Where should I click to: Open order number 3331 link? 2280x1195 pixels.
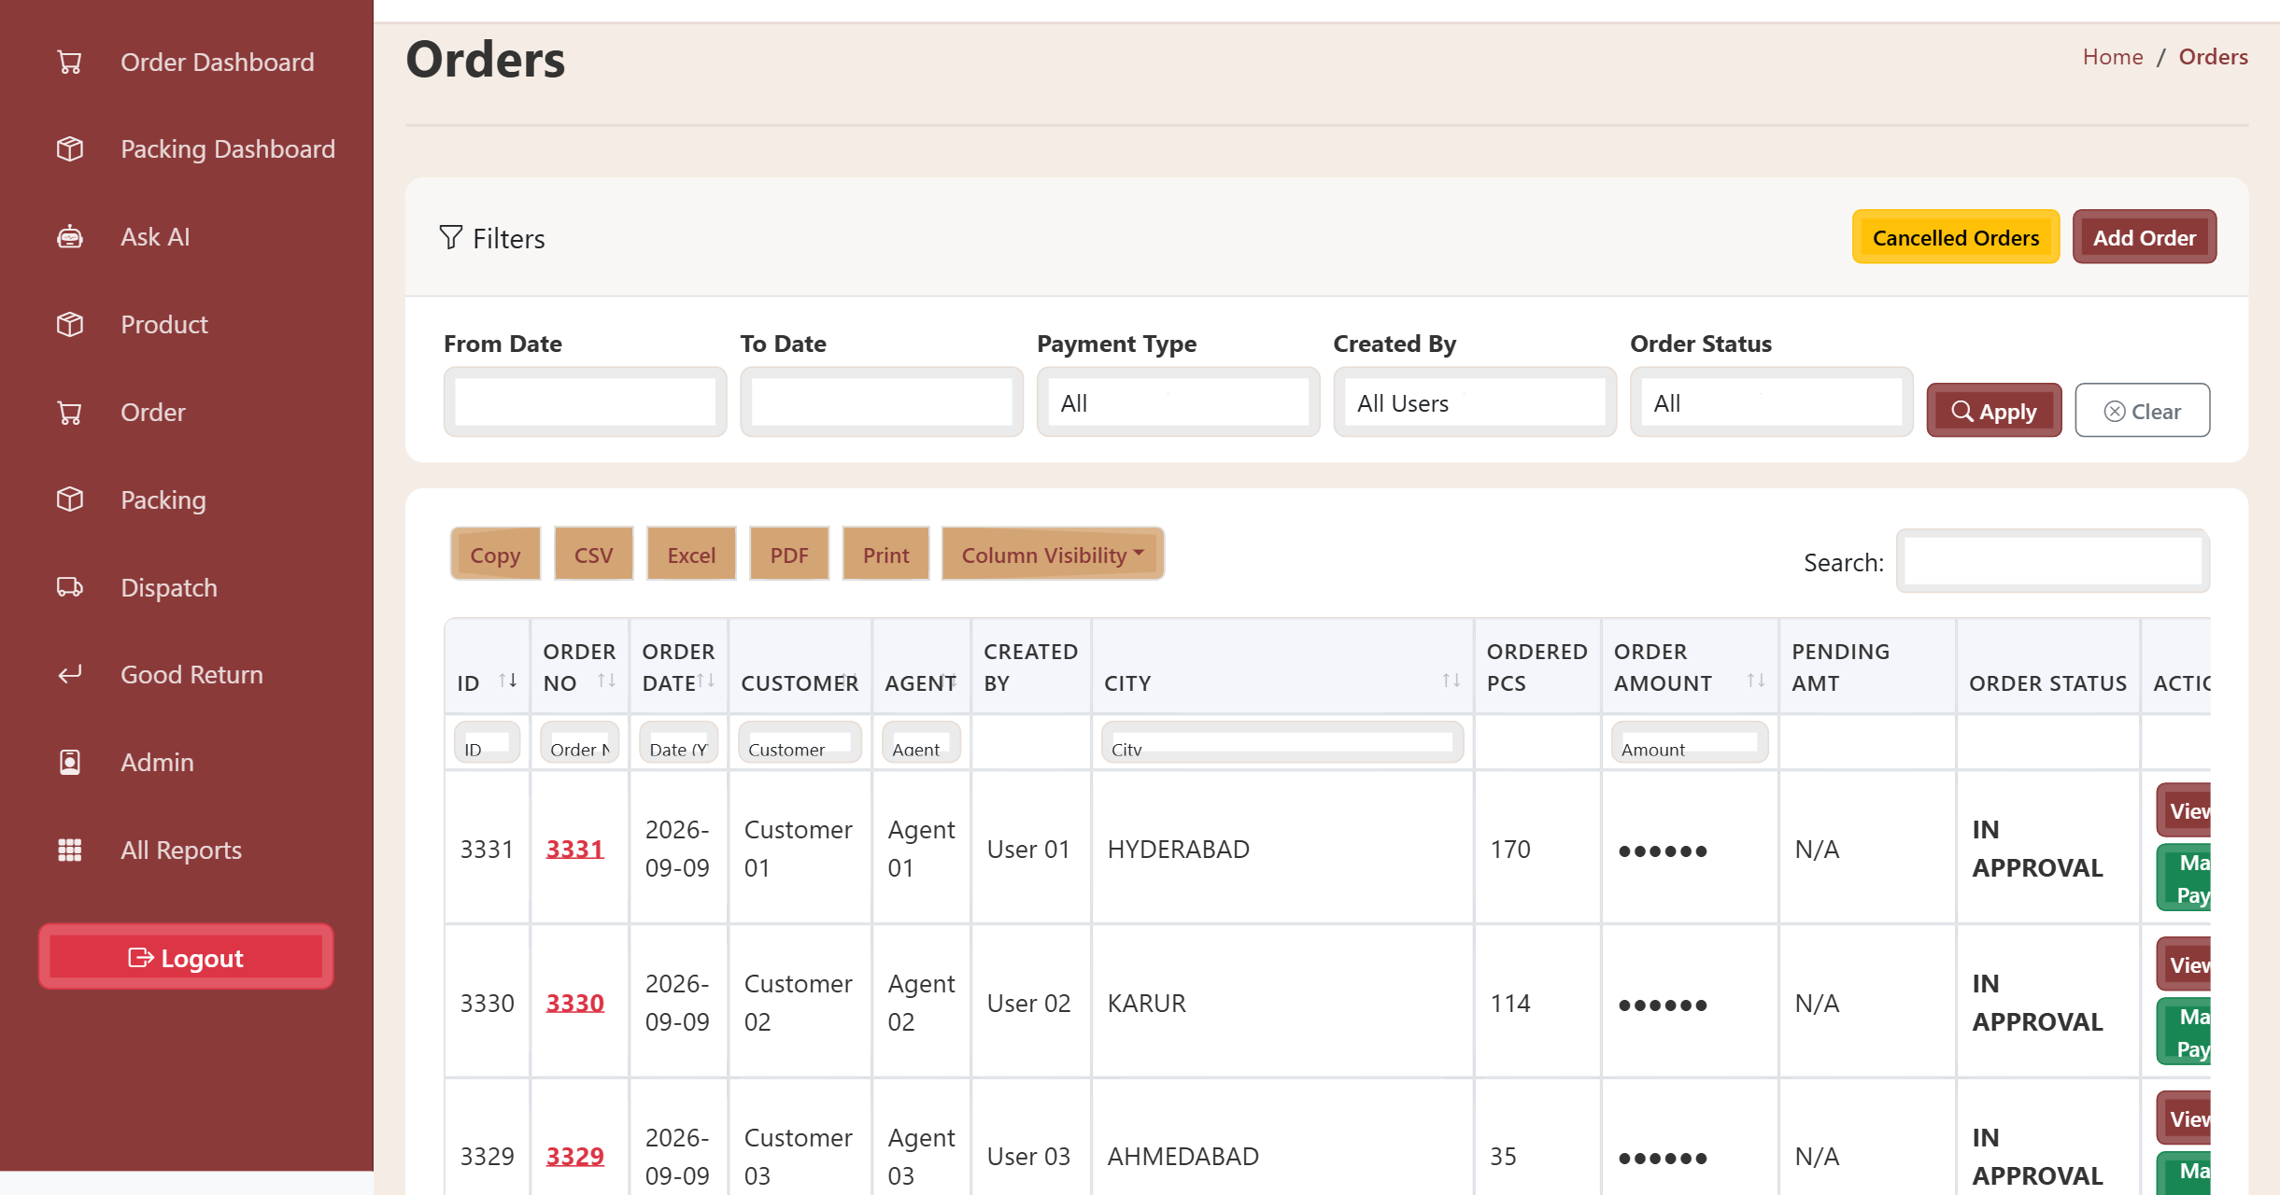[574, 849]
